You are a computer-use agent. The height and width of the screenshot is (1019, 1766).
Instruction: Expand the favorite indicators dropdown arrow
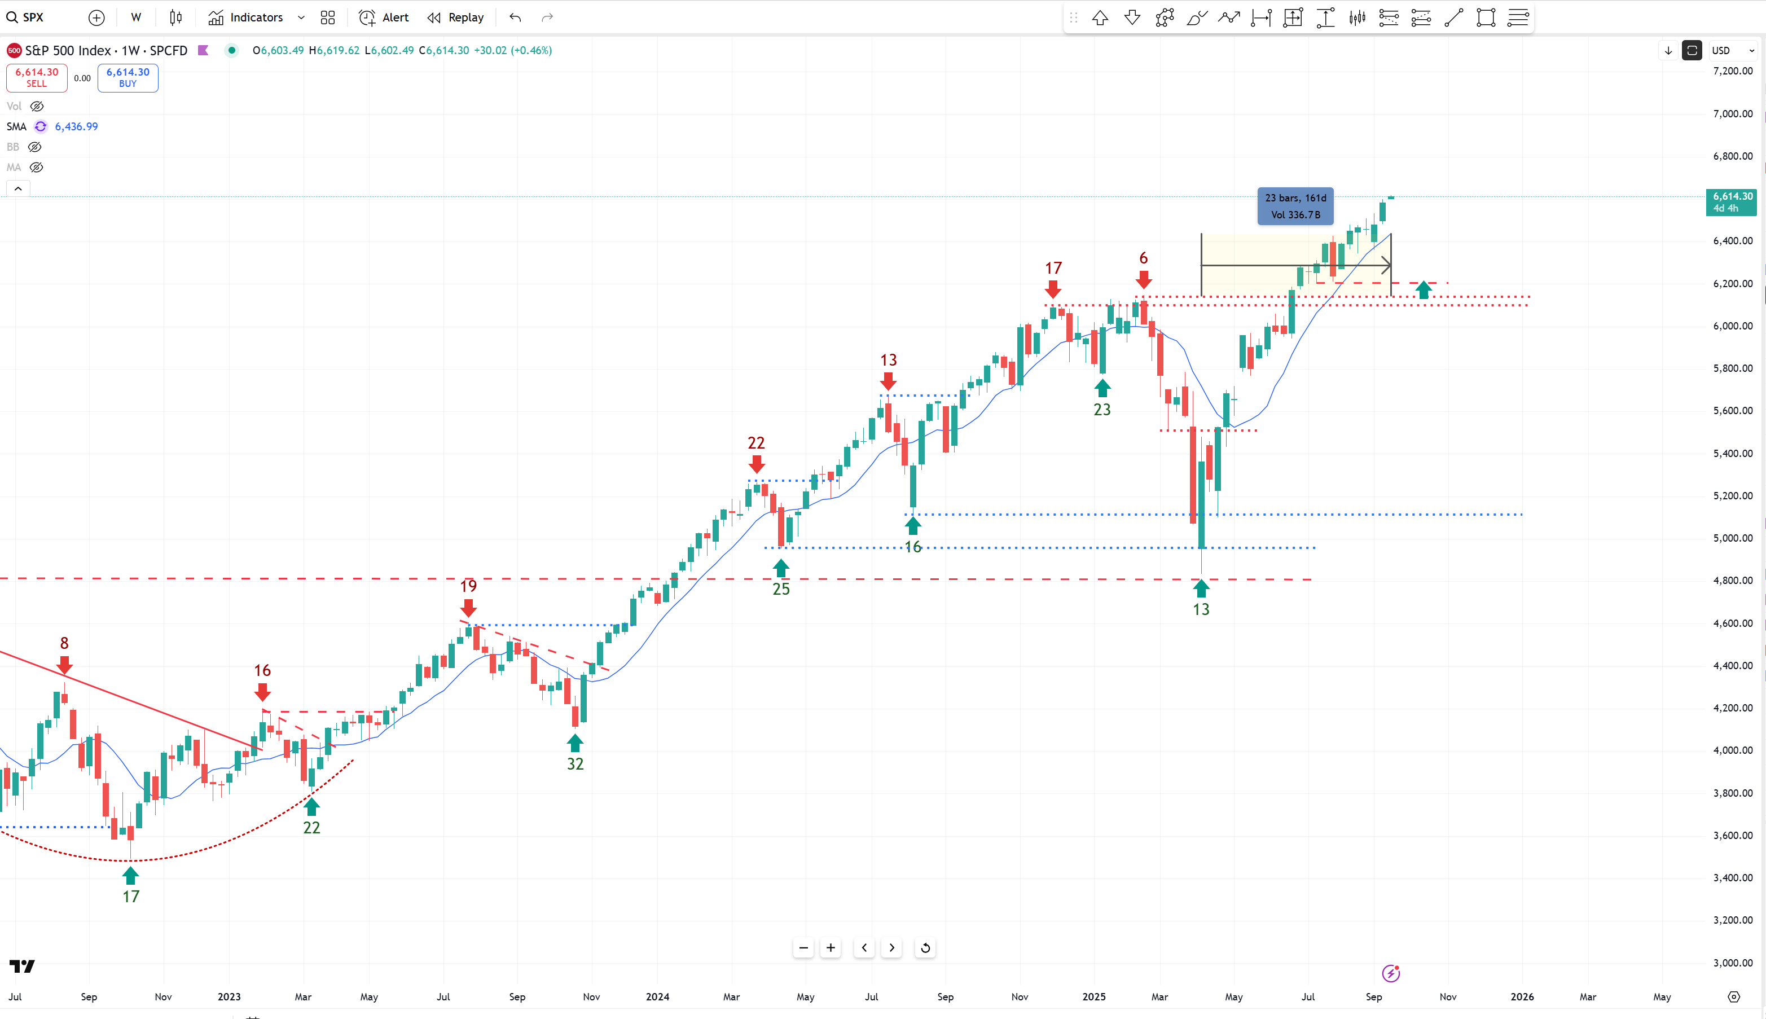301,17
